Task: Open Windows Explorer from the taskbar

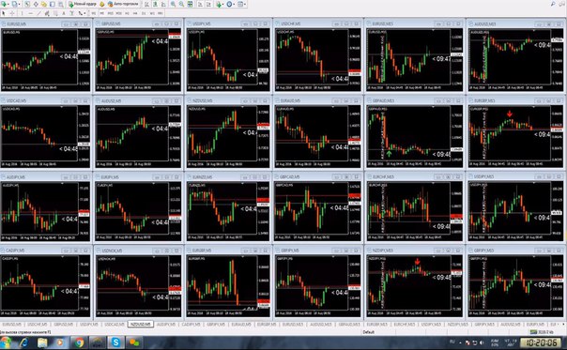Action: (42, 342)
